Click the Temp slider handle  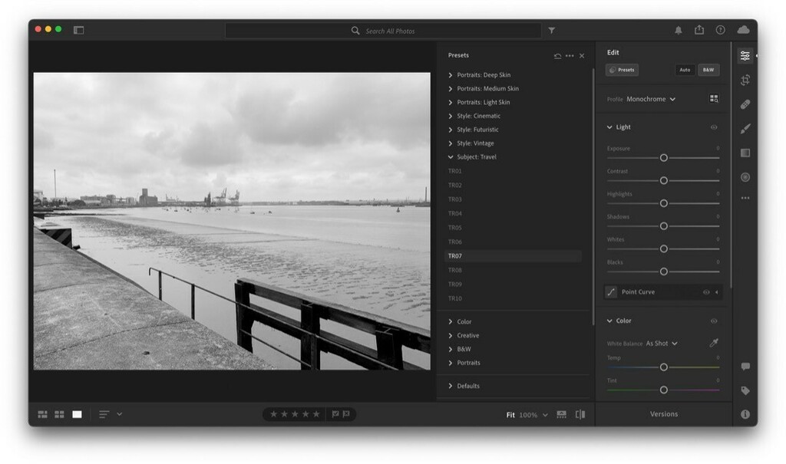click(664, 367)
